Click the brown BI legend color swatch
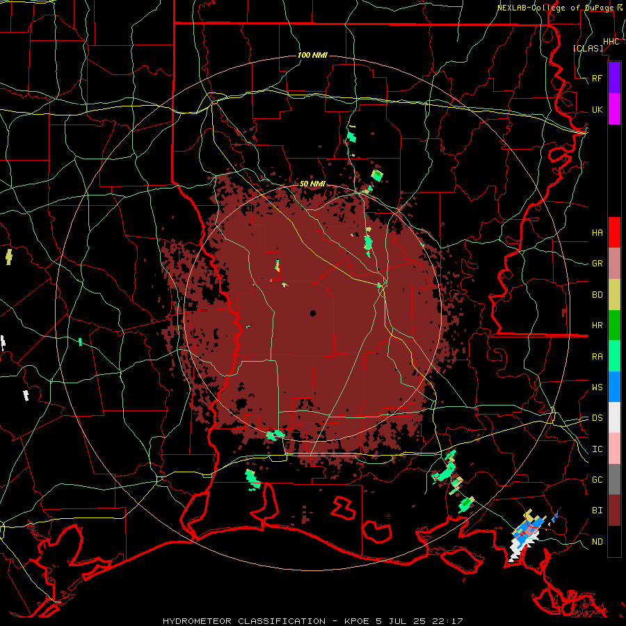The height and width of the screenshot is (626, 626). point(614,511)
